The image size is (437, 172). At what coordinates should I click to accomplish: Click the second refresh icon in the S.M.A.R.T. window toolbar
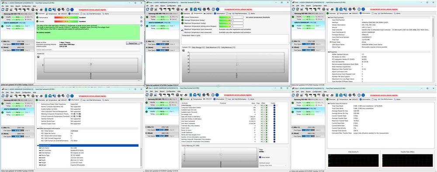tap(151, 95)
